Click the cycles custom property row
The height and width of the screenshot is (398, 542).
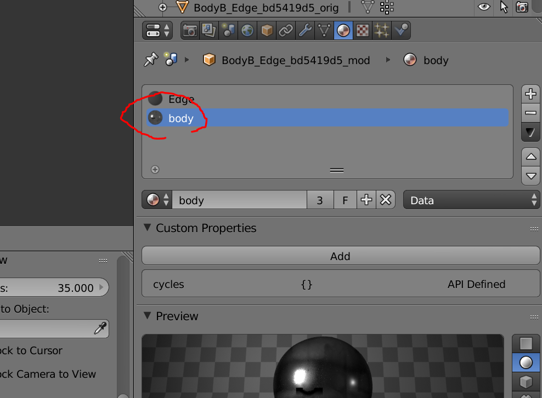341,284
